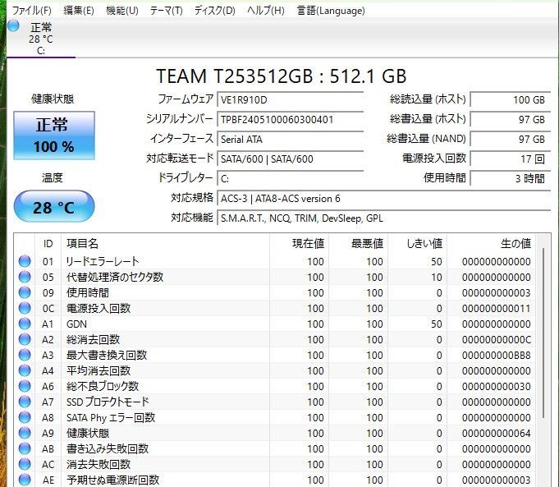Open the ディスク(D) menu

[x=214, y=11]
